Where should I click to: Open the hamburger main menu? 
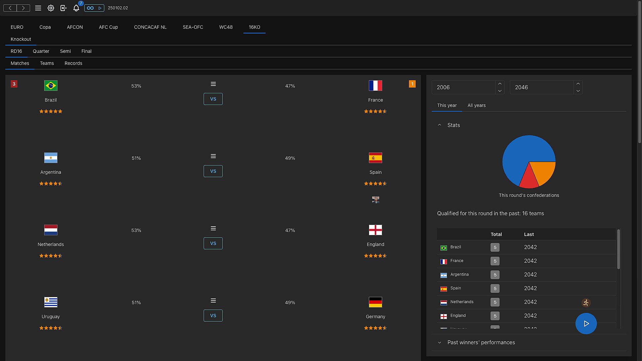tap(38, 8)
